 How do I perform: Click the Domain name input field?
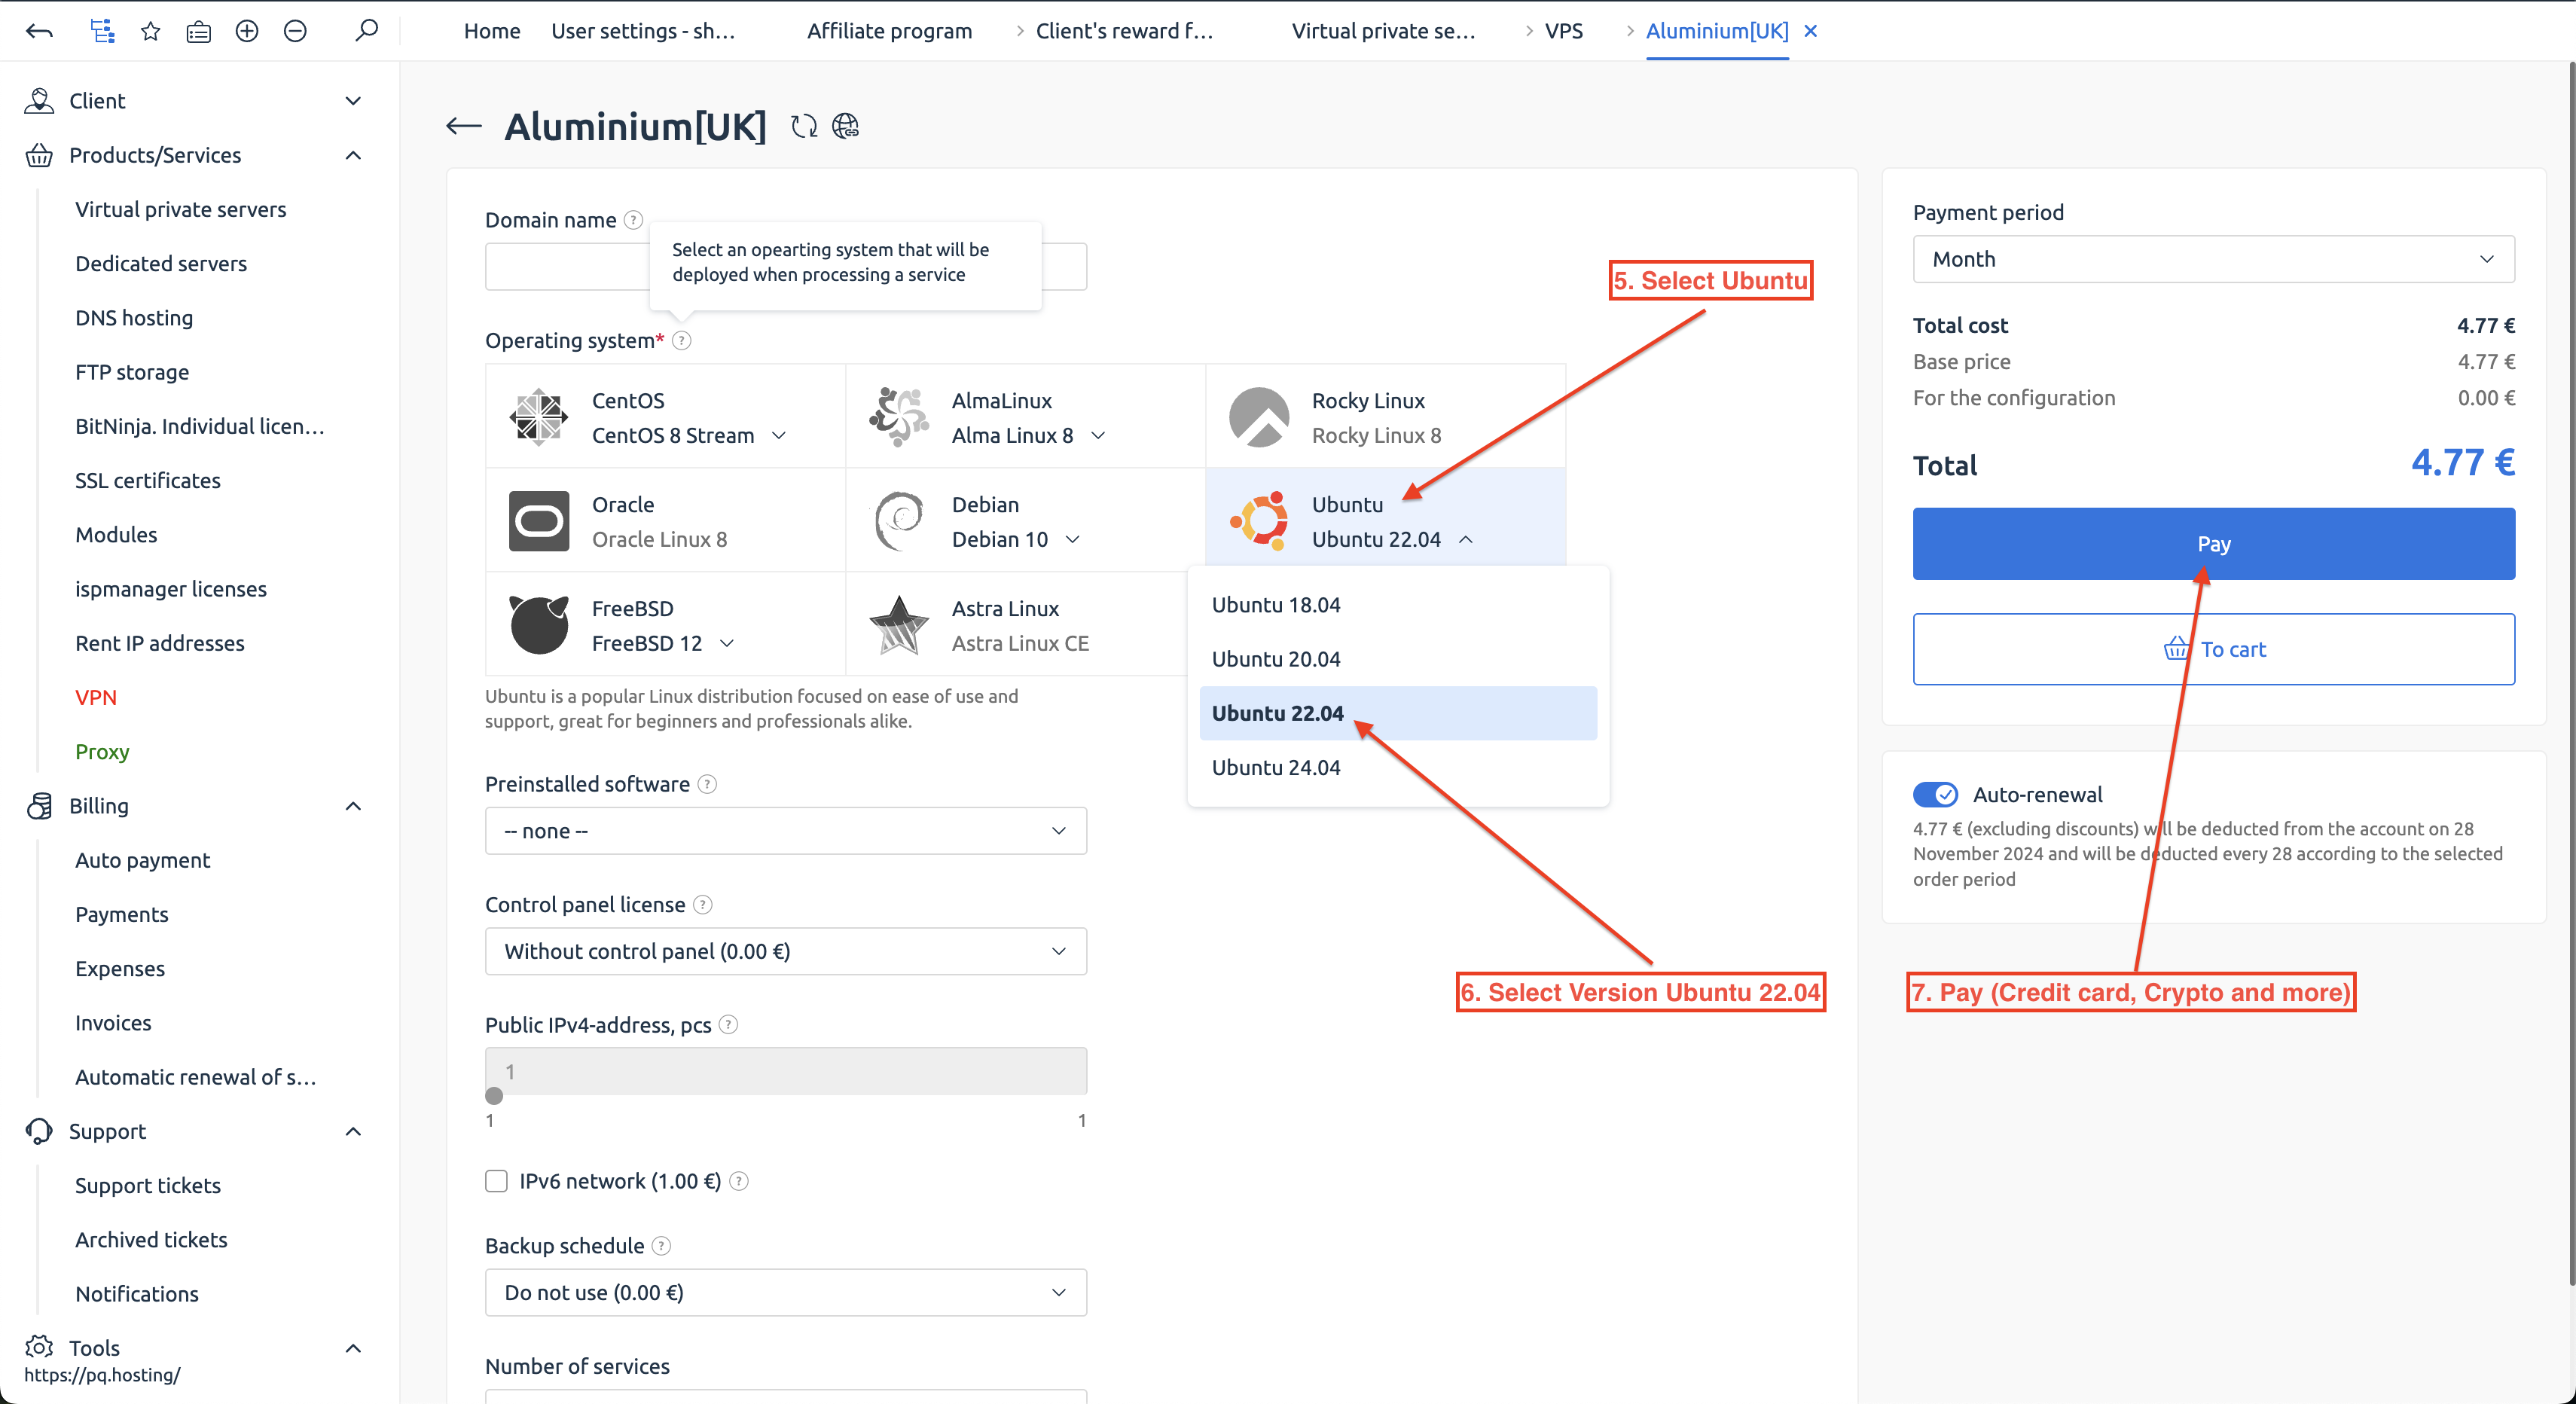click(x=786, y=267)
